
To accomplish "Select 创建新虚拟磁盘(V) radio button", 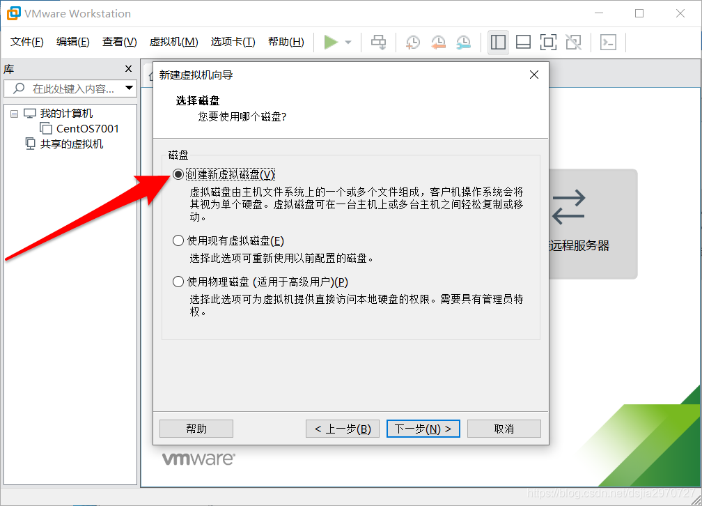I will (x=178, y=174).
